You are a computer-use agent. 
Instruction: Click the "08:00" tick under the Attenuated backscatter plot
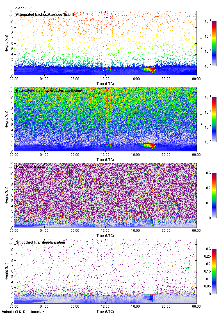coord(75,79)
